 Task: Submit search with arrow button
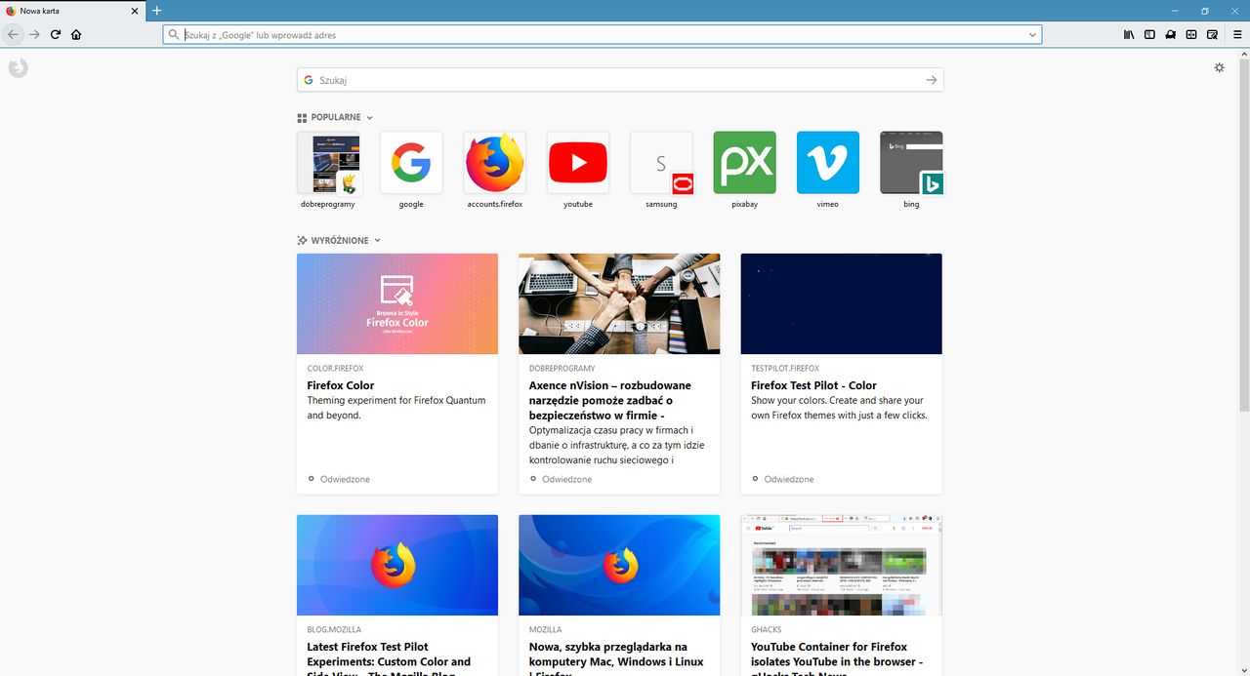932,80
